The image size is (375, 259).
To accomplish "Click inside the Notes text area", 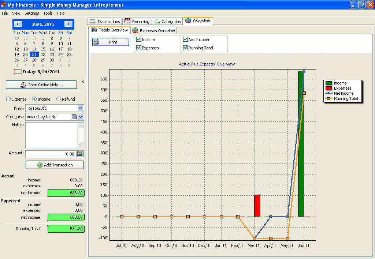I will 51,135.
